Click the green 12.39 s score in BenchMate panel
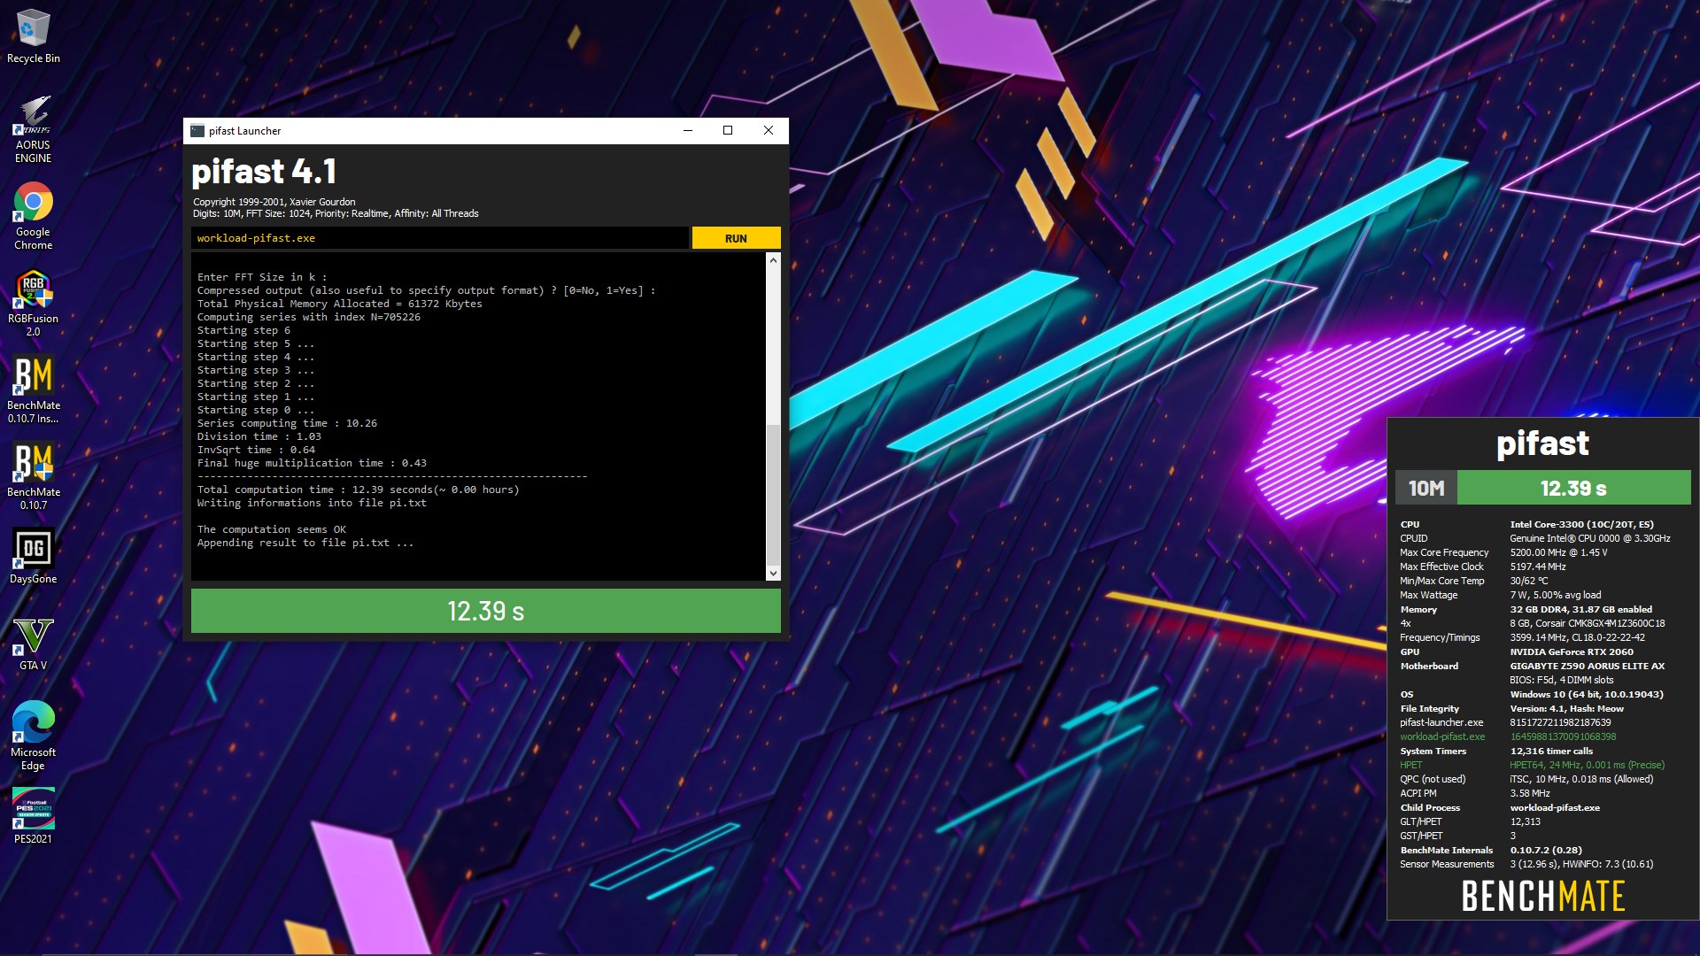Viewport: 1700px width, 956px height. point(1573,488)
